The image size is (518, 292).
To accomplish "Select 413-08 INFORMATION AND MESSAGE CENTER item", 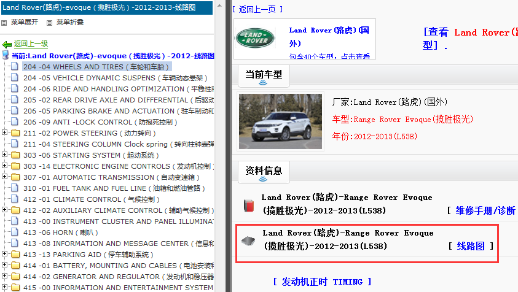I will tap(118, 244).
